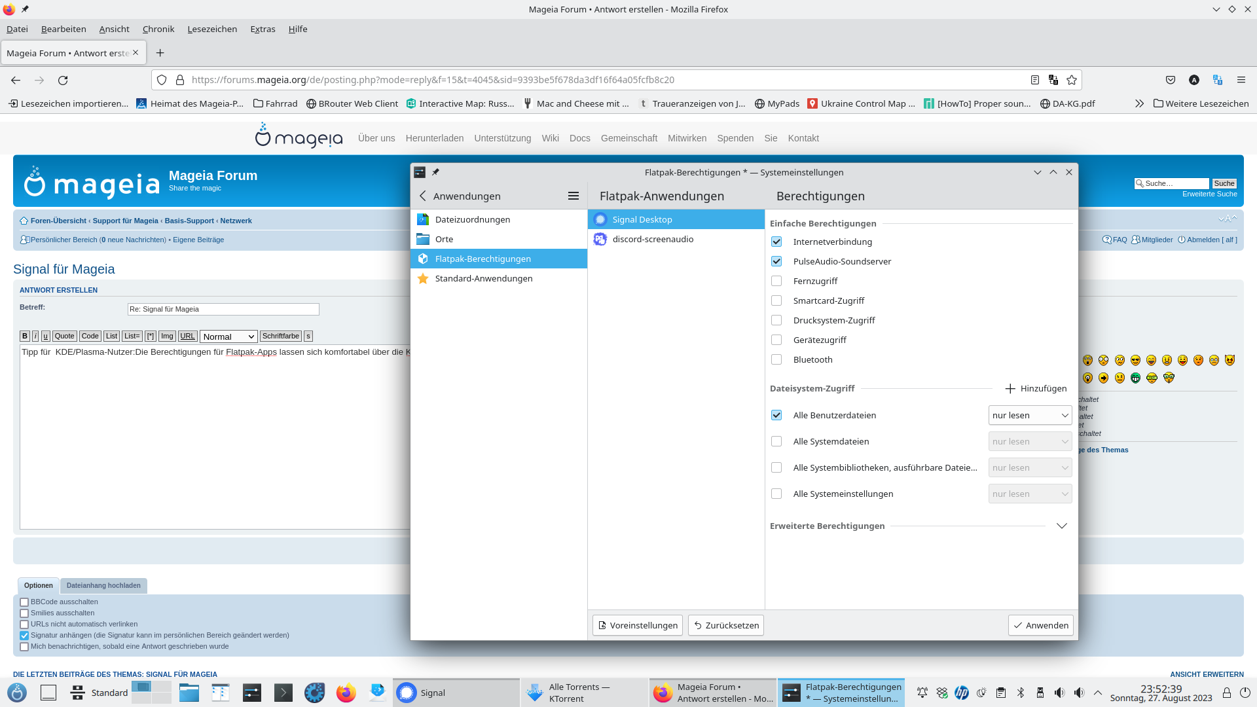The image size is (1257, 707).
Task: Enable Bluetooth permission
Action: [776, 359]
